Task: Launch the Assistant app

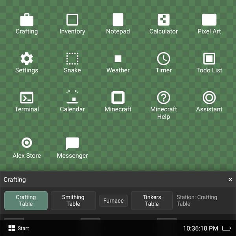Action: 209,98
